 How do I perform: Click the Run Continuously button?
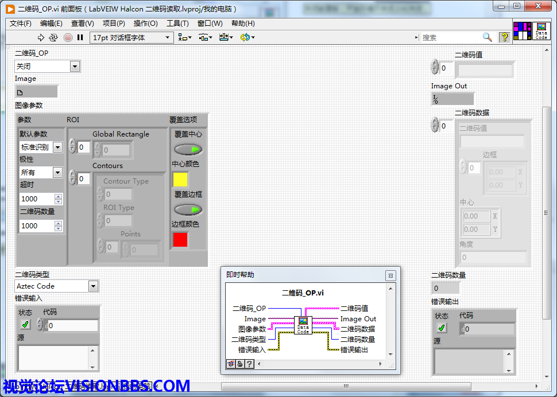click(x=53, y=37)
